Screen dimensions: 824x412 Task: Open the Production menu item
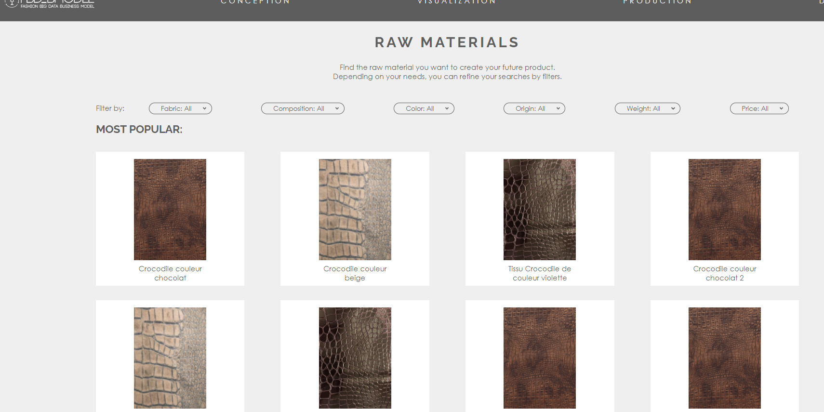pos(657,2)
